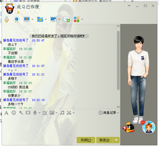Click the message 多钱一个?
This screenshot has height=147, width=159.
15,104
